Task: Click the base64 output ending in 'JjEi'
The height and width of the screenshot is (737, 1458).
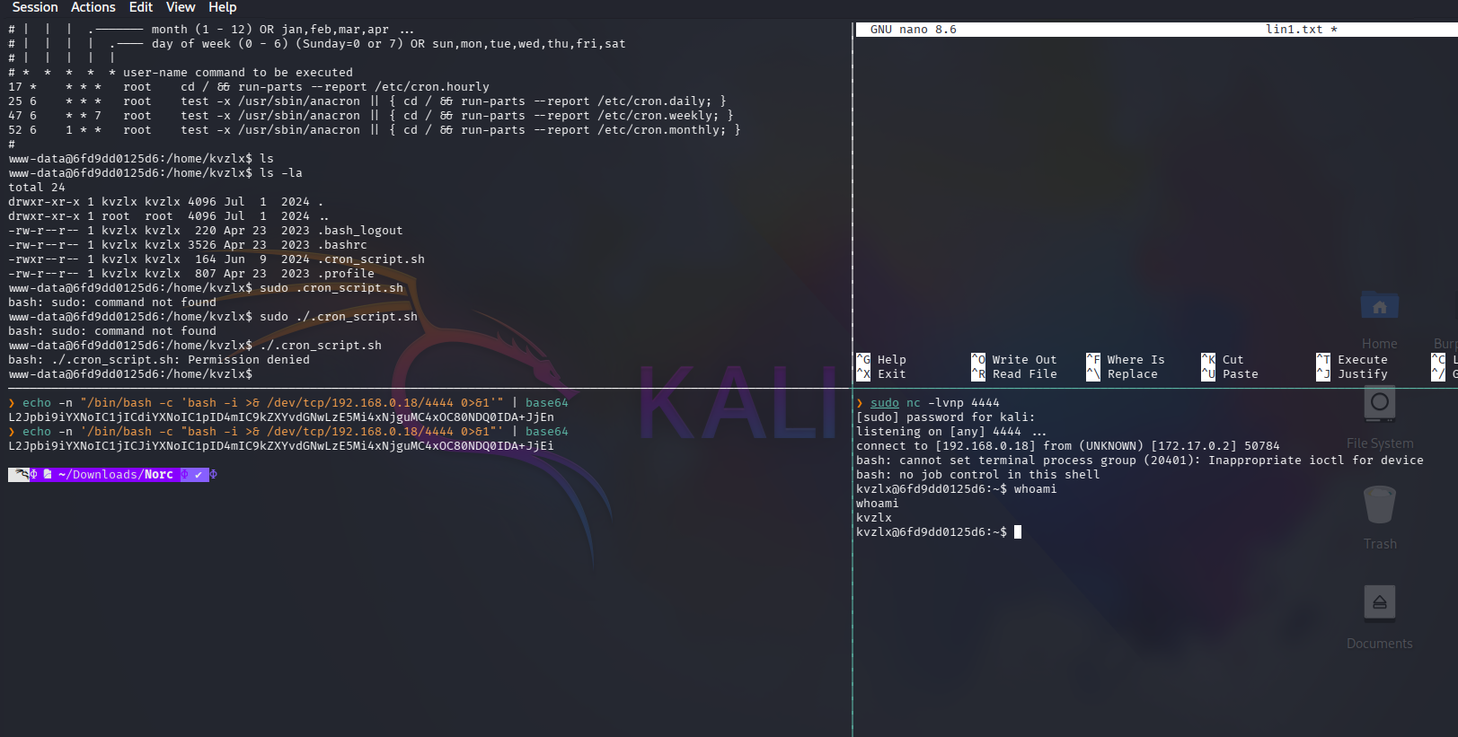Action: tap(281, 446)
